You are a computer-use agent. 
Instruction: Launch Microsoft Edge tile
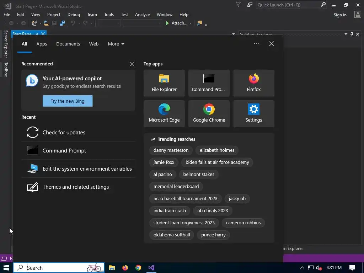(x=164, y=114)
